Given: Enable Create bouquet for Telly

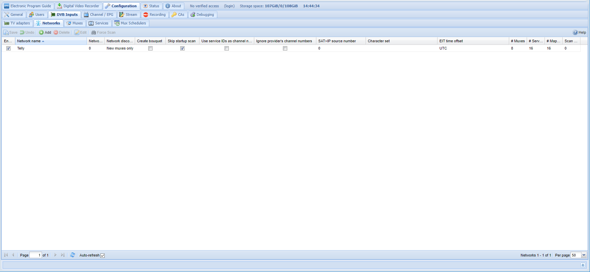Looking at the screenshot, I should 150,48.
